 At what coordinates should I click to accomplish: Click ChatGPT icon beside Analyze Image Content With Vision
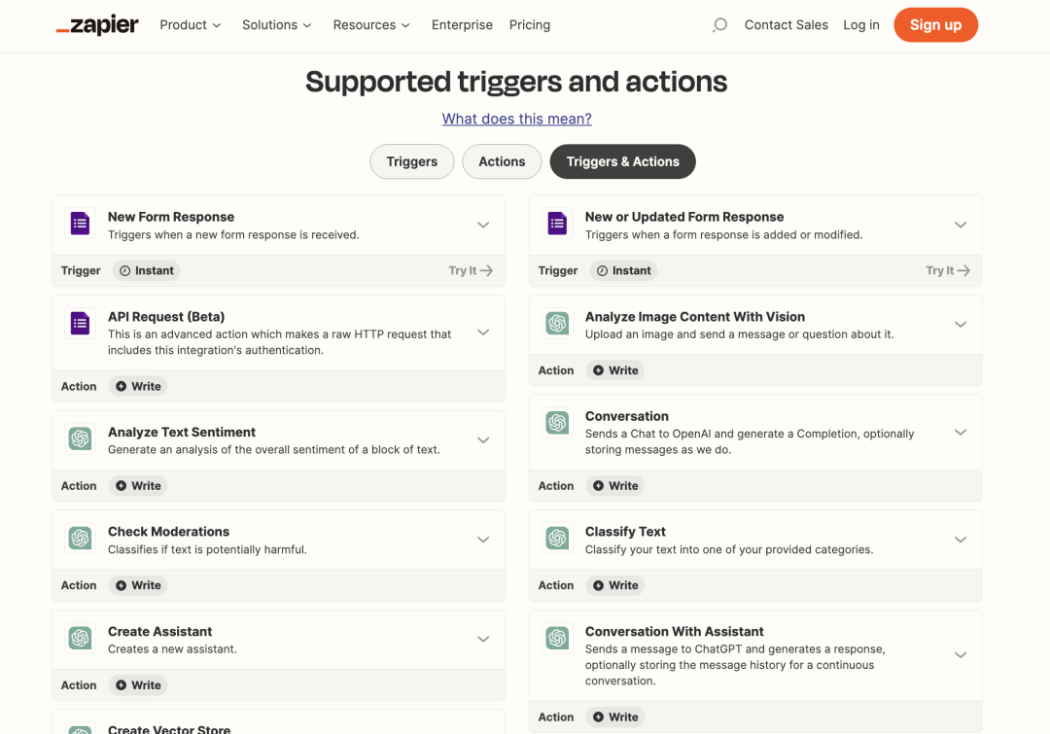pyautogui.click(x=557, y=324)
